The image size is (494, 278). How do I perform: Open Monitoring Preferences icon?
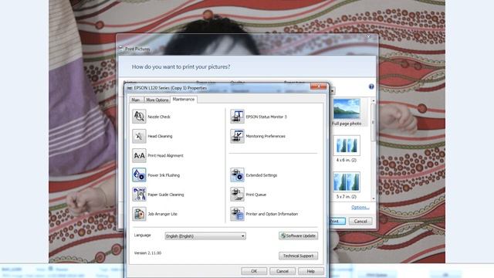237,136
